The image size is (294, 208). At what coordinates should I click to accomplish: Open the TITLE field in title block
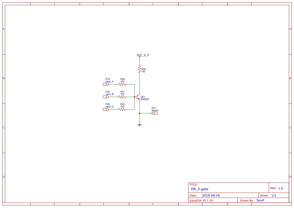point(193,184)
